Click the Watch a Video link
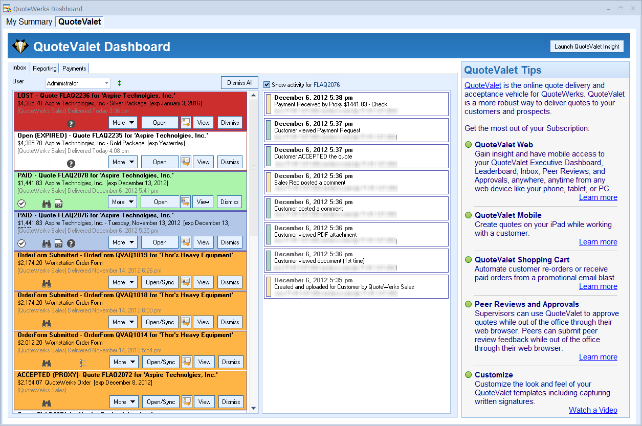This screenshot has width=642, height=426. point(593,410)
